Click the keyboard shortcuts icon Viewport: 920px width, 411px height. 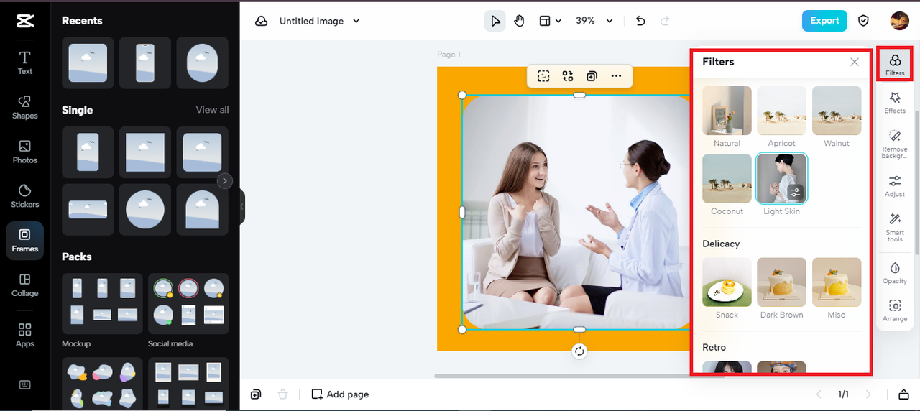25,384
